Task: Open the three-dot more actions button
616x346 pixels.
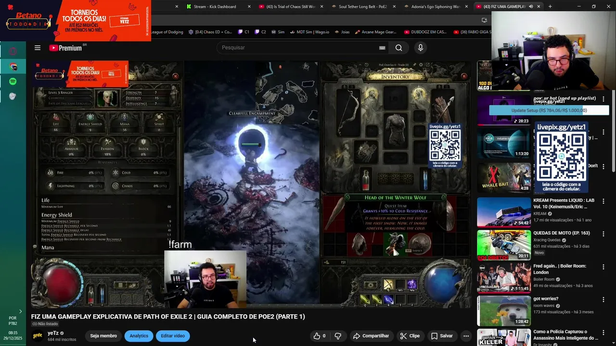Action: (x=466, y=336)
